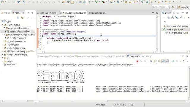The width and height of the screenshot is (190, 107).
Task: Toggle Link with Editor in Package Explorer
Action: (22, 18)
